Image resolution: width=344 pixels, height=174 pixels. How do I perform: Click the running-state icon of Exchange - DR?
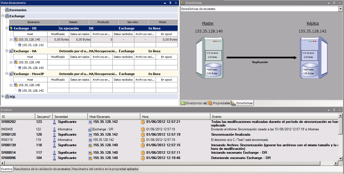click(11, 28)
